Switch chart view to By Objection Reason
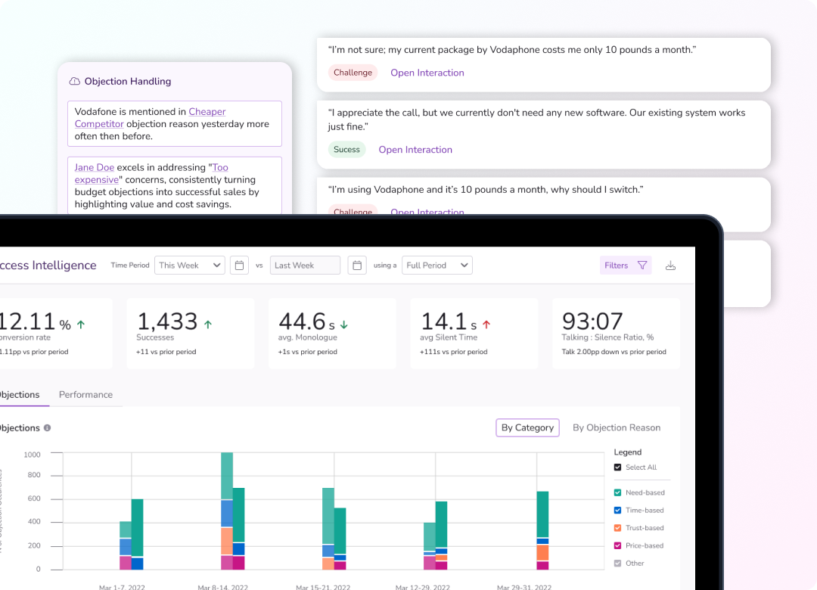This screenshot has width=817, height=590. [617, 427]
